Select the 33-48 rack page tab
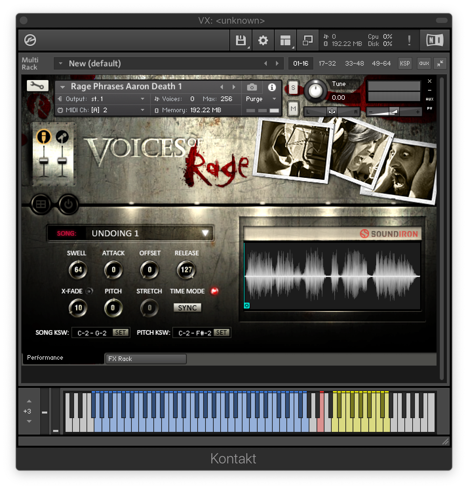 tap(354, 63)
